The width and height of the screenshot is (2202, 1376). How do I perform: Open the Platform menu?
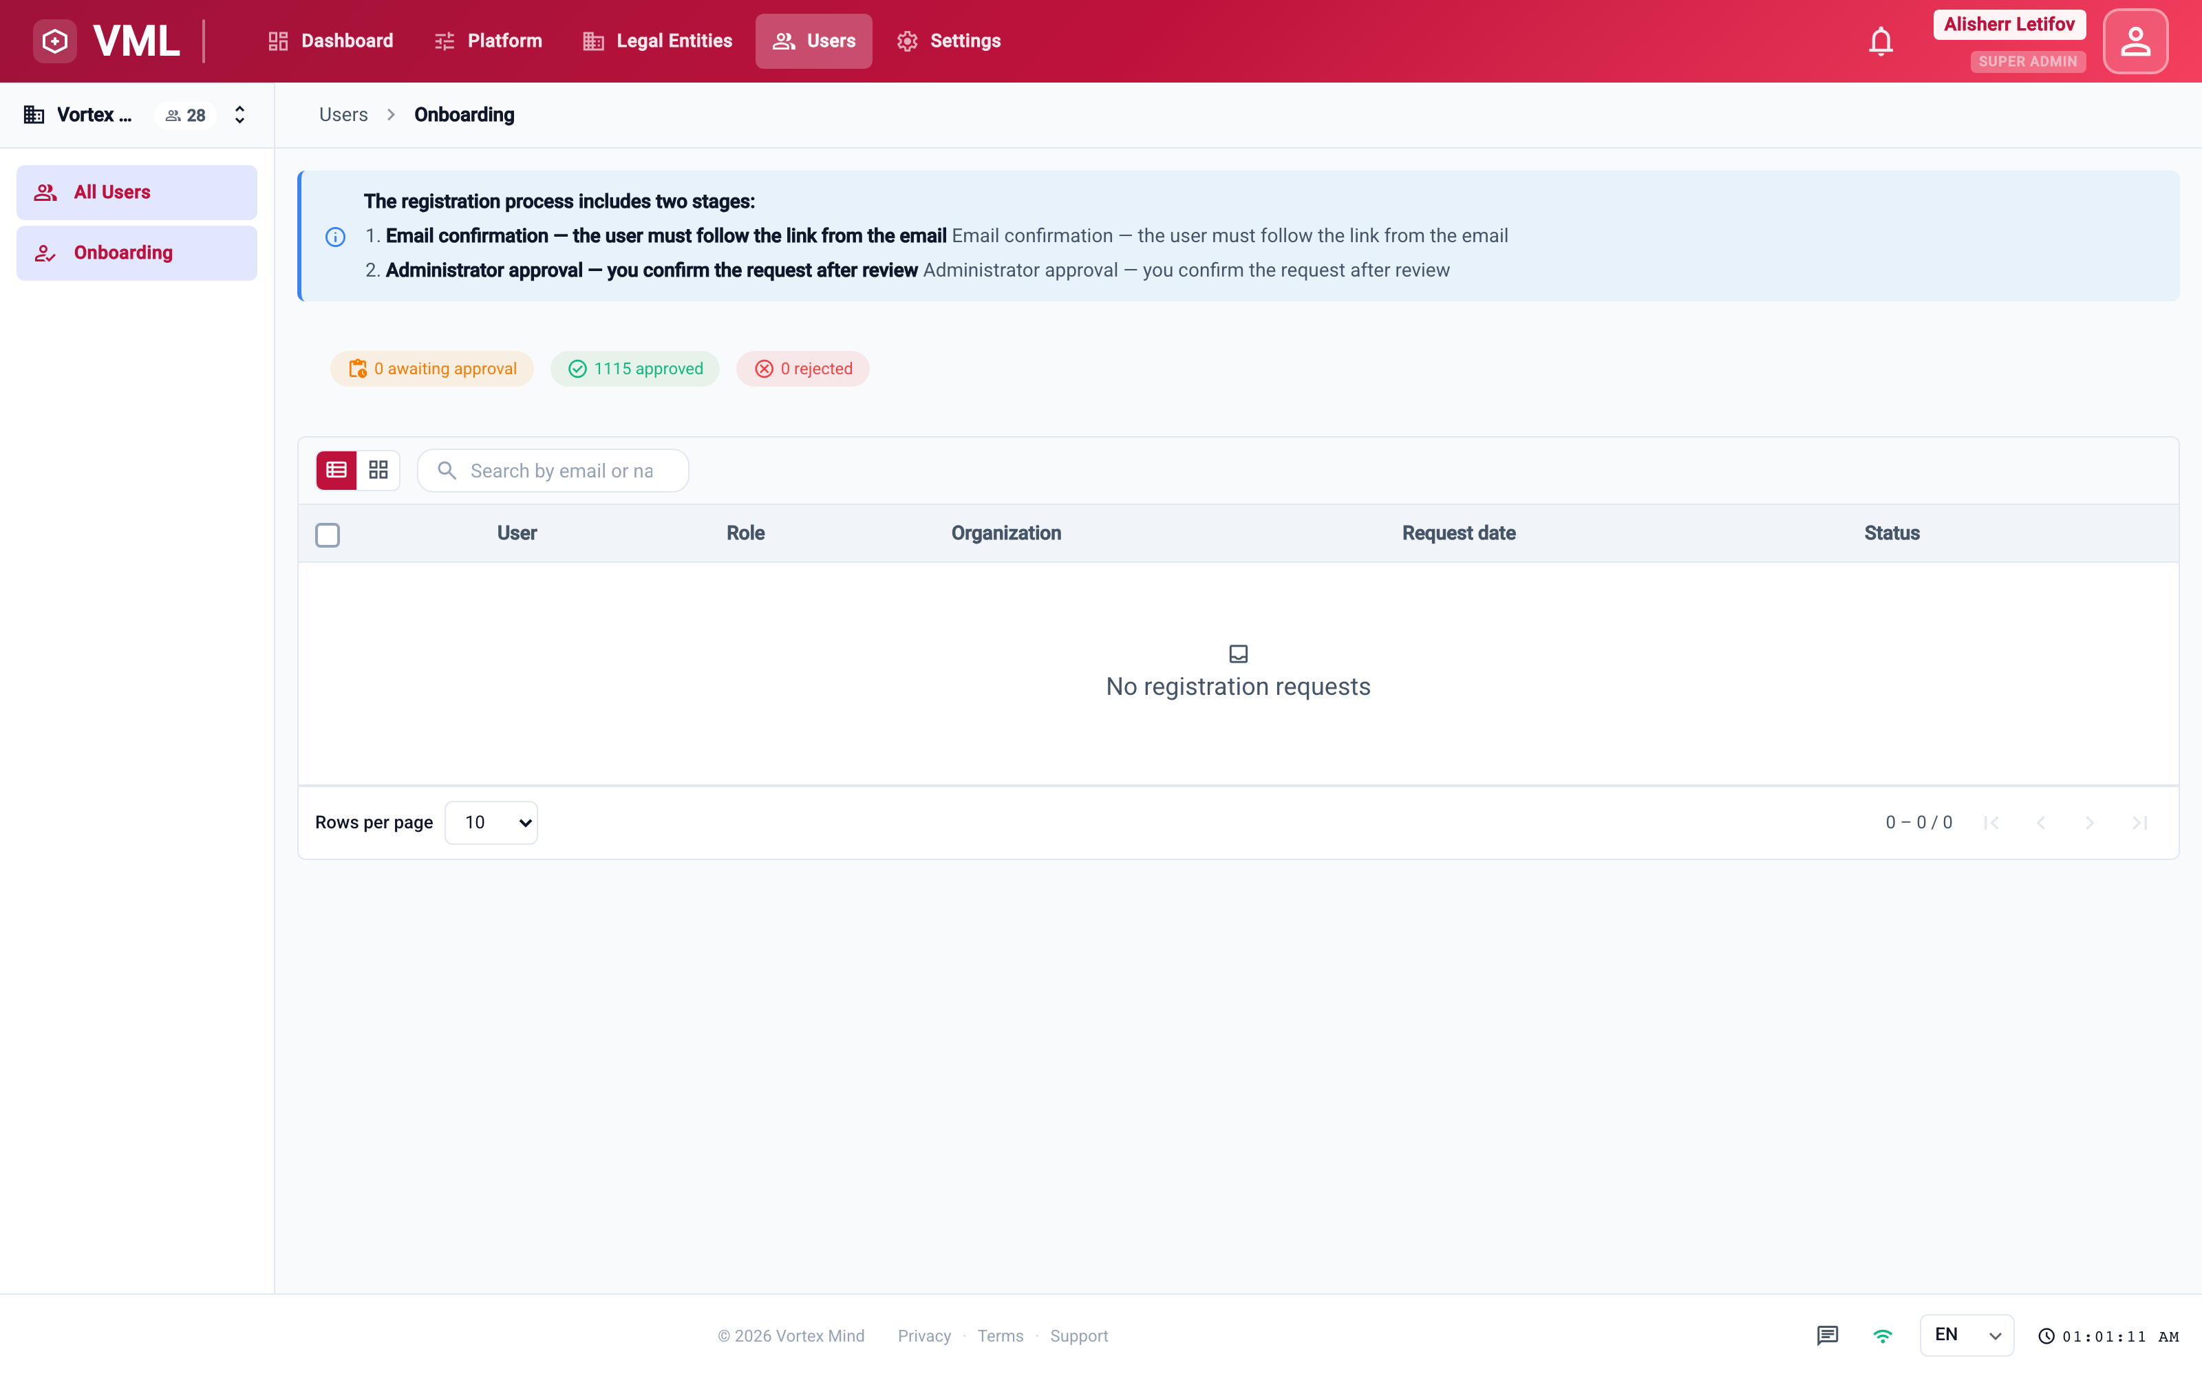coord(488,41)
